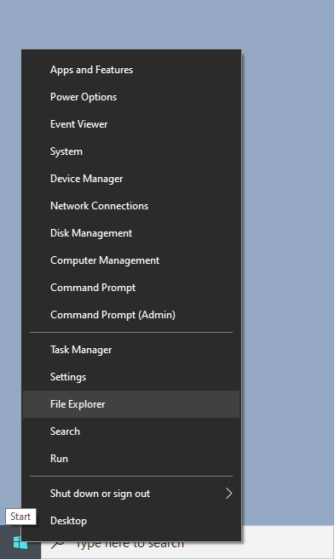Select Power Options from the menu
This screenshot has width=335, height=560.
pyautogui.click(x=131, y=97)
